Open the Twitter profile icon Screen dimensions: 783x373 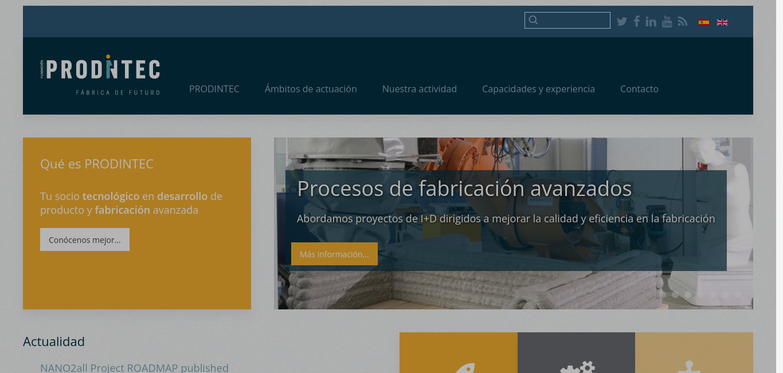(x=622, y=22)
